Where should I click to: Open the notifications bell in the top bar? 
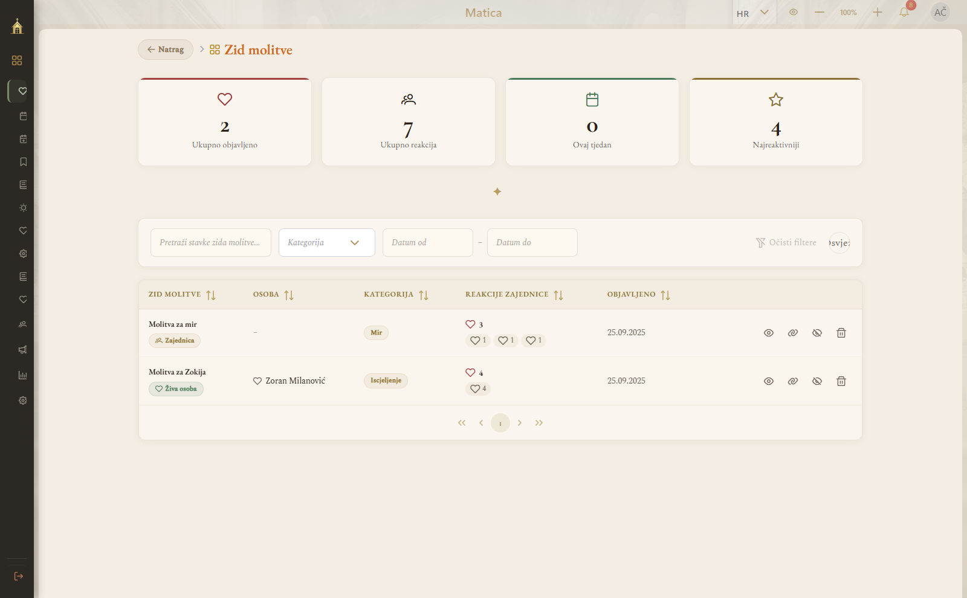904,13
